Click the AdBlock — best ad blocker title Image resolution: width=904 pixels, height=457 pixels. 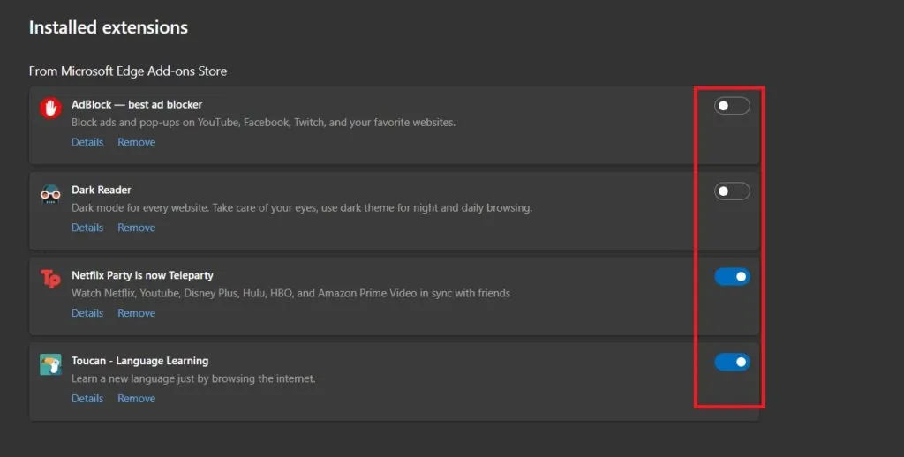click(137, 104)
